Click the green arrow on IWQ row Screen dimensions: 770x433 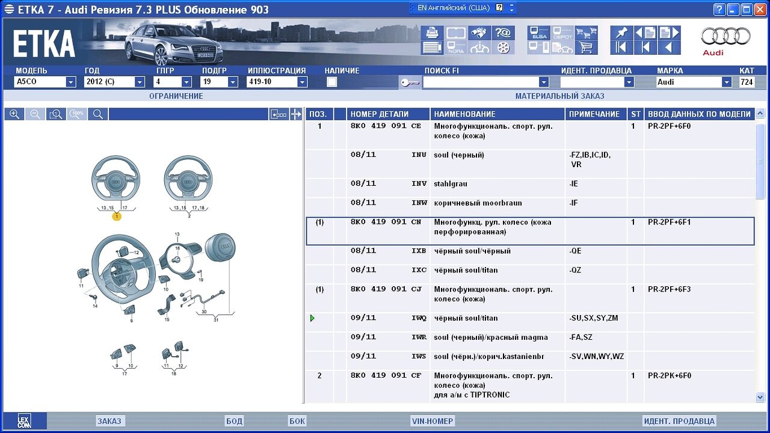[312, 318]
